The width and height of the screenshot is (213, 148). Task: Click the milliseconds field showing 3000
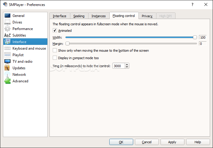click(x=119, y=66)
